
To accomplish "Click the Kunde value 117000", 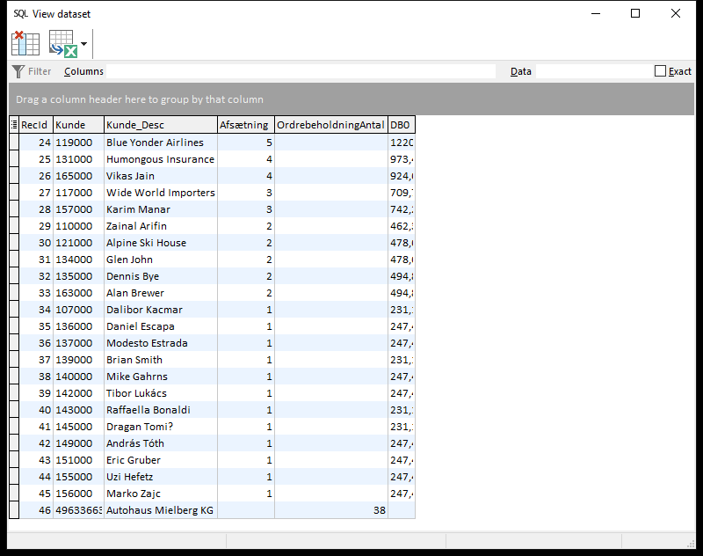I will (x=78, y=193).
